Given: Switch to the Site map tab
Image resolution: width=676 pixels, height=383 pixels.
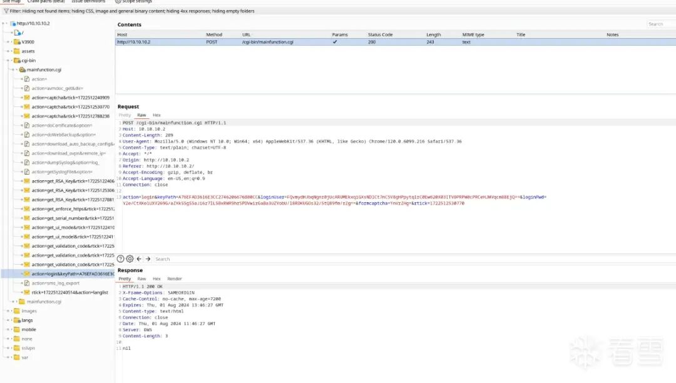Looking at the screenshot, I should pos(12,1).
